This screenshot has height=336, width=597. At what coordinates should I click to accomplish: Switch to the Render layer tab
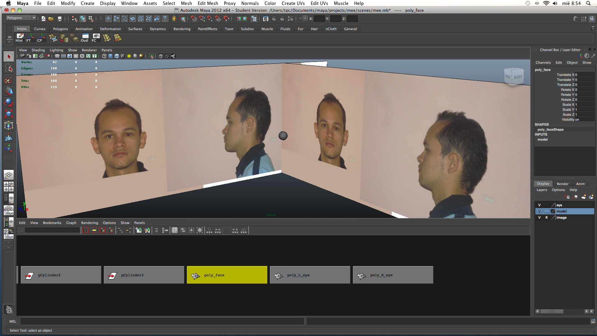tap(562, 184)
